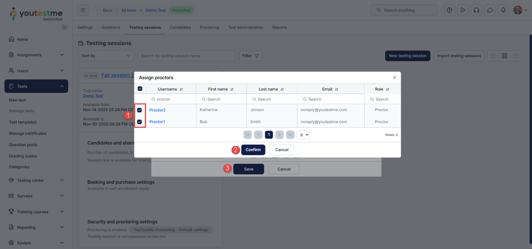Go back with the Back button
Image resolution: width=532 pixels, height=249 pixels.
[x=104, y=10]
